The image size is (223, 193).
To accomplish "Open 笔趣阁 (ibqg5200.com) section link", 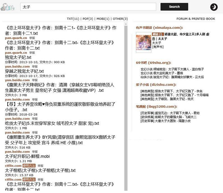I will point(156,106).
